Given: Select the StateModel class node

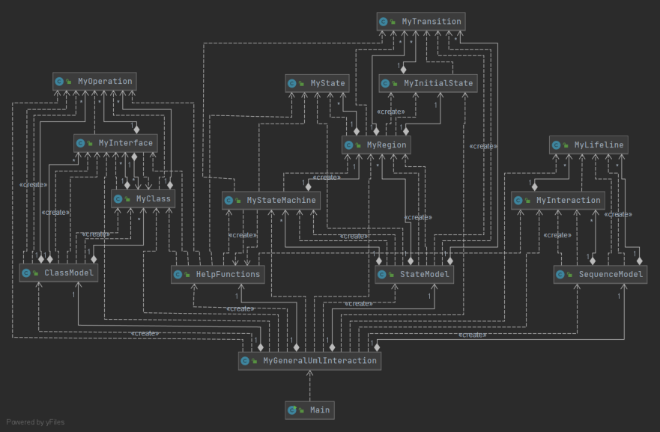Looking at the screenshot, I should pos(414,275).
